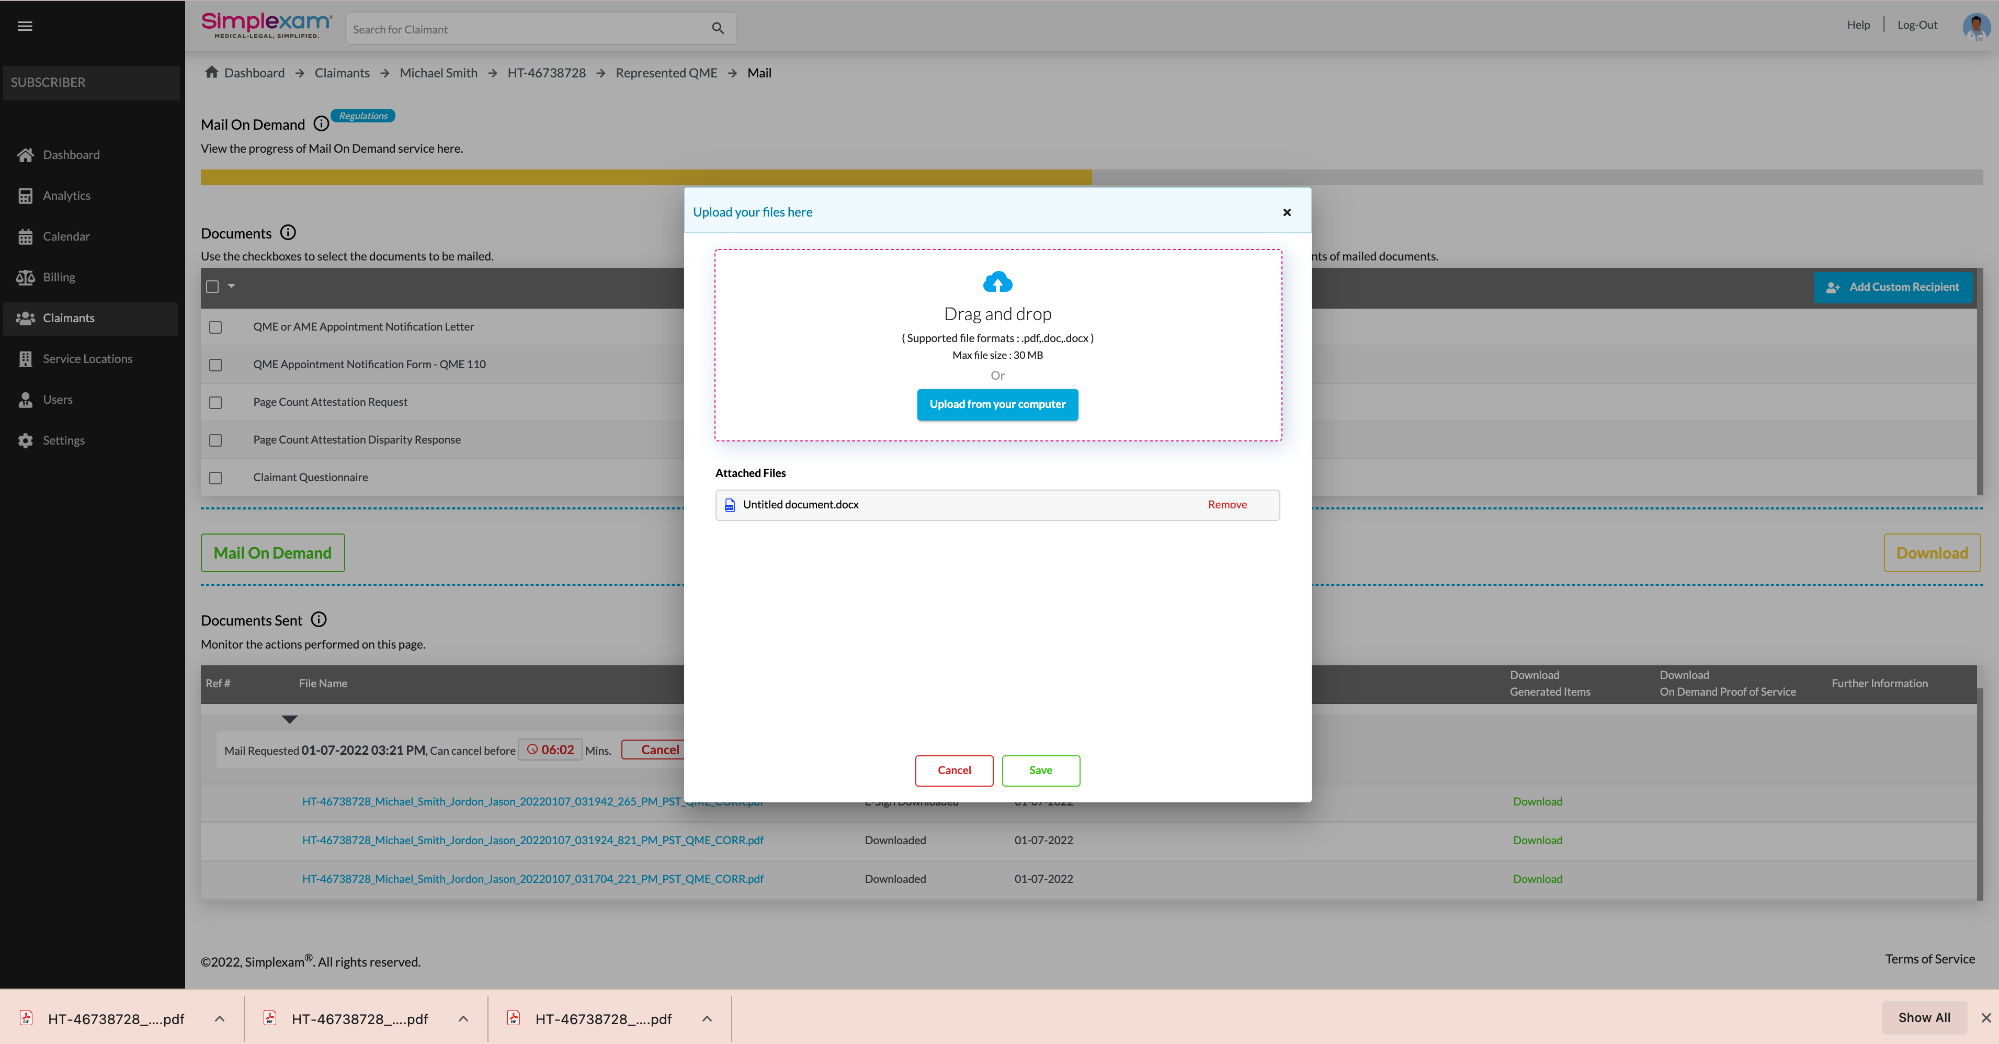Click the hamburger menu icon

pos(25,26)
